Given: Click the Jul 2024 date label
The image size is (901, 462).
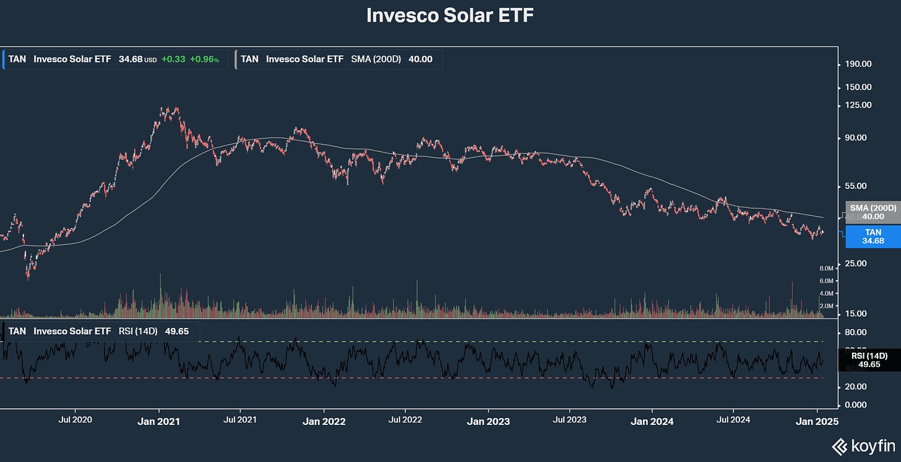Looking at the screenshot, I should pyautogui.click(x=733, y=420).
